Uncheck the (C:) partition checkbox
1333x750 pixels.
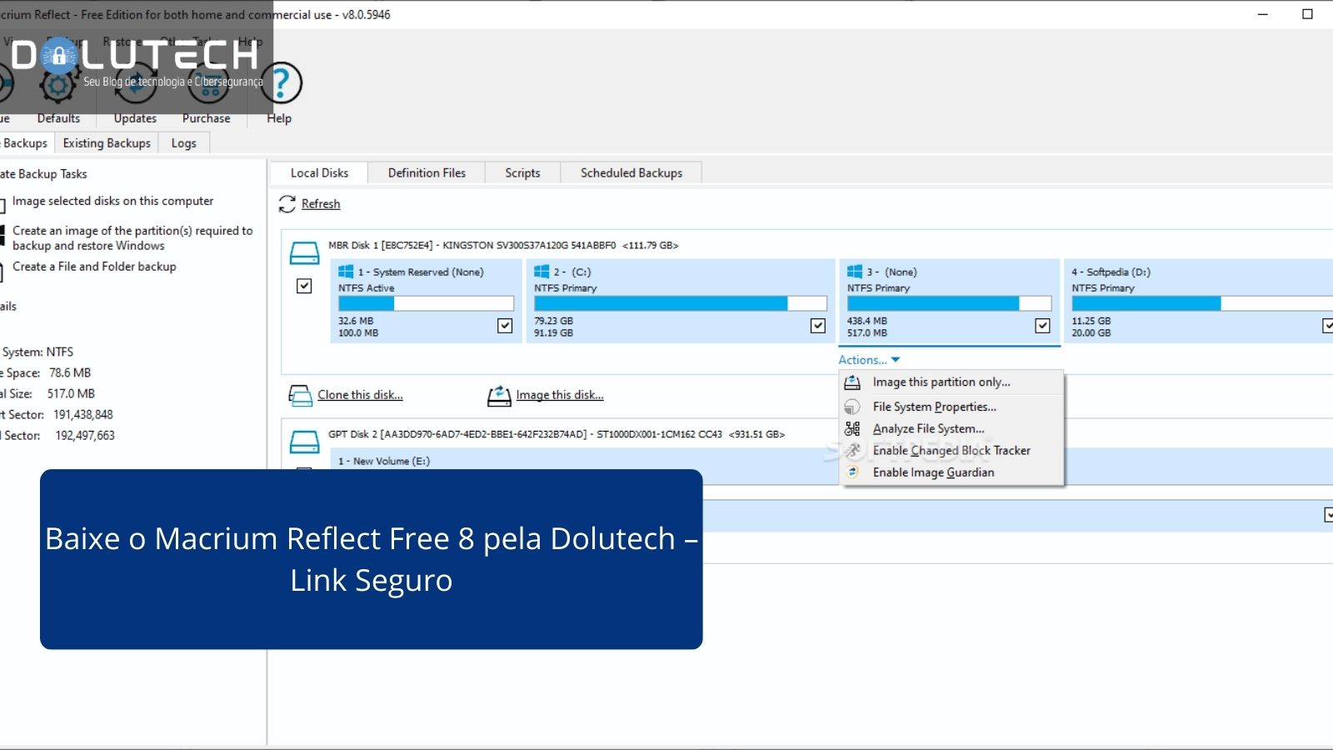(818, 325)
